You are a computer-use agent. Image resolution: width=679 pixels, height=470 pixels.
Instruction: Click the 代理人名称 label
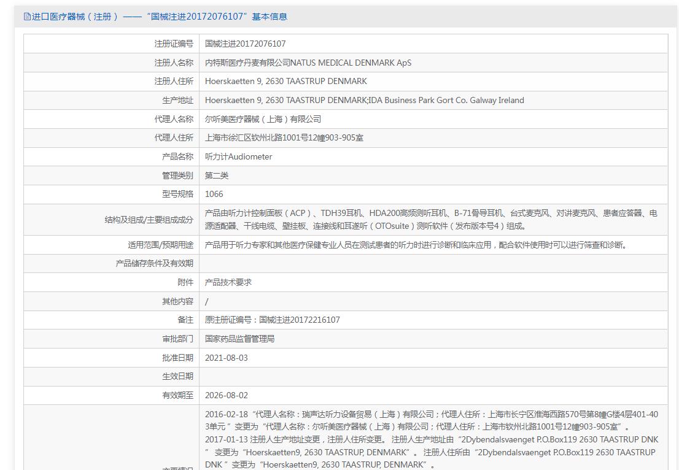(174, 119)
